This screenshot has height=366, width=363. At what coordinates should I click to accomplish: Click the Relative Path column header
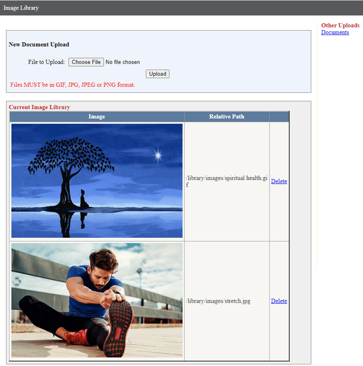(226, 117)
